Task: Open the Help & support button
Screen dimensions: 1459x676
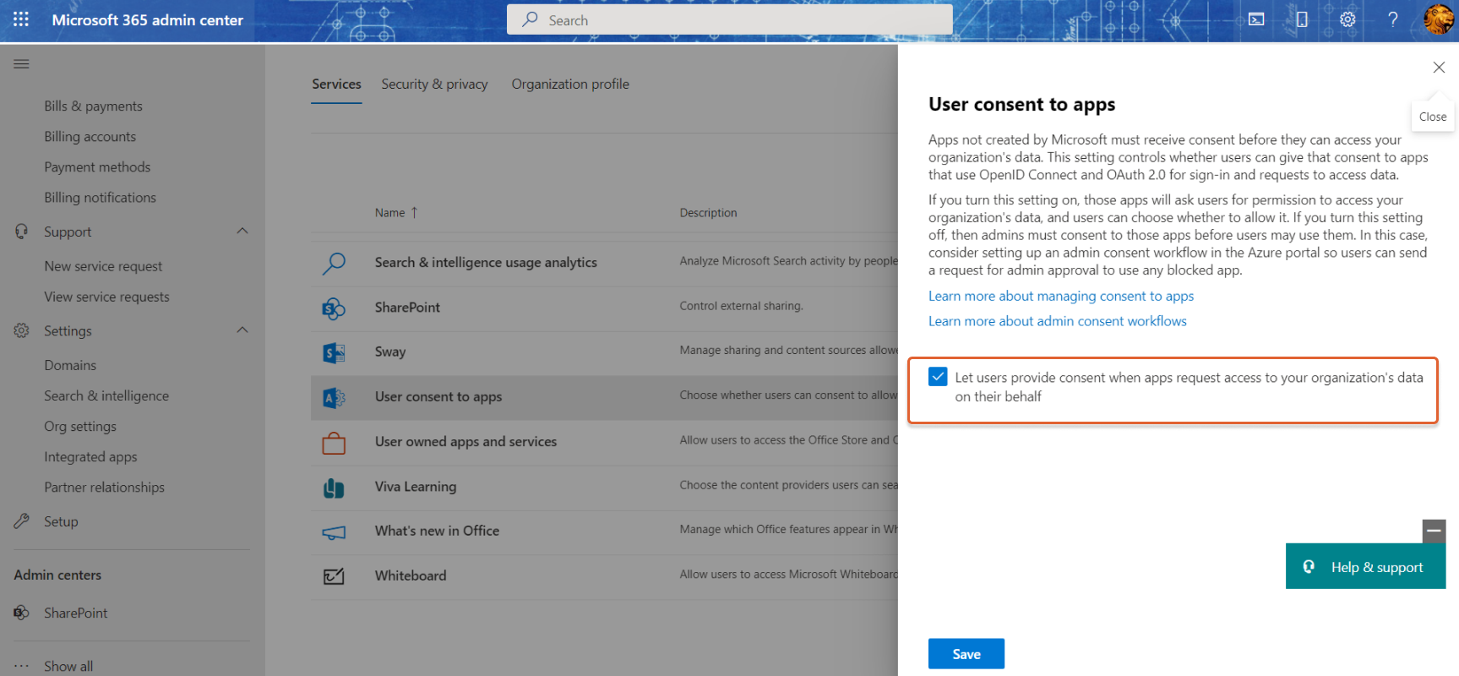Action: pyautogui.click(x=1365, y=567)
